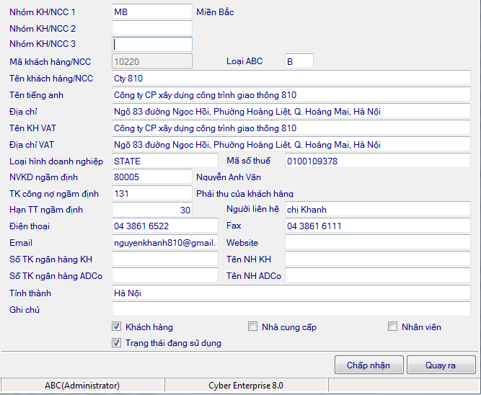This screenshot has width=481, height=395.
Task: Click the Mã số thuế label
Action: tap(249, 161)
